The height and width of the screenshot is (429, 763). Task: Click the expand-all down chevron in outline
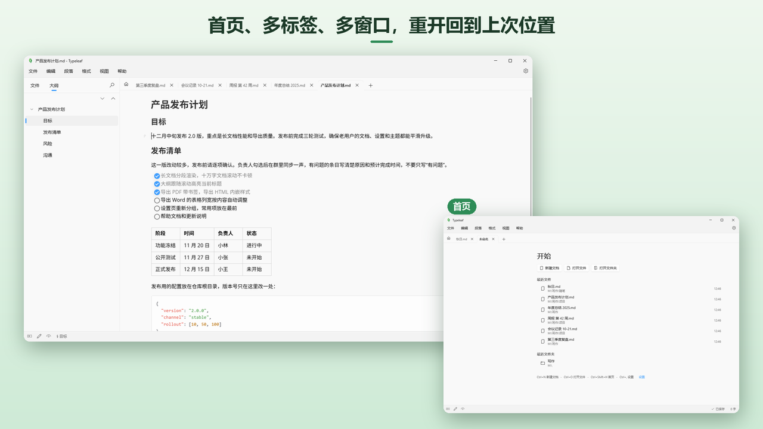[x=103, y=98]
